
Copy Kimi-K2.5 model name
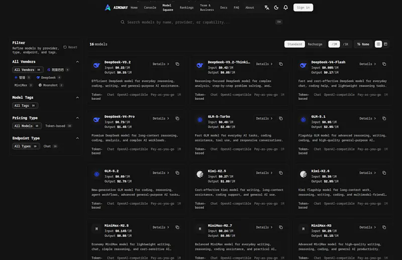coord(281,173)
